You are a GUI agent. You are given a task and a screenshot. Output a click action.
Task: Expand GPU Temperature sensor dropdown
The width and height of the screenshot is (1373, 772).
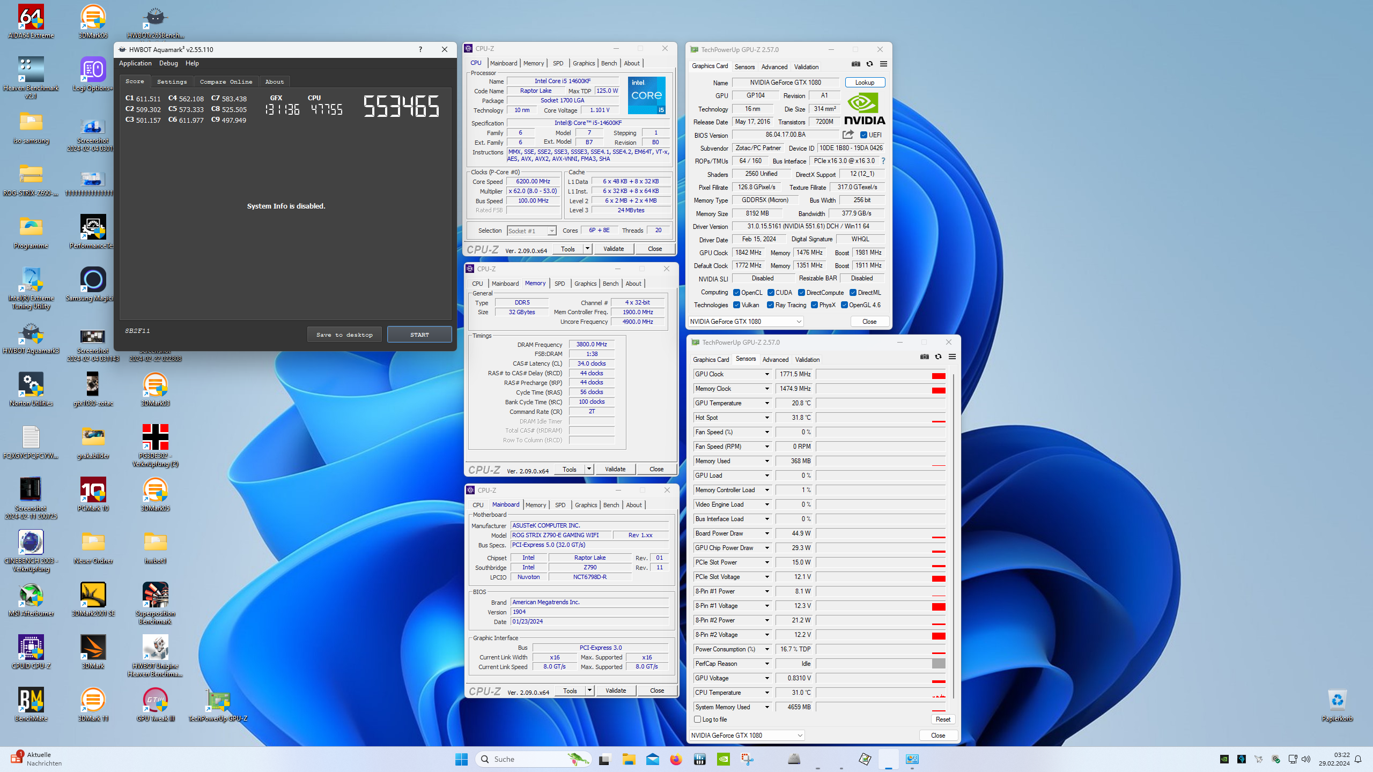click(x=767, y=403)
